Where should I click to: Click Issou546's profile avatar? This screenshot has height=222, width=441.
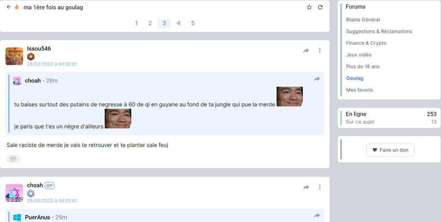coord(14,56)
